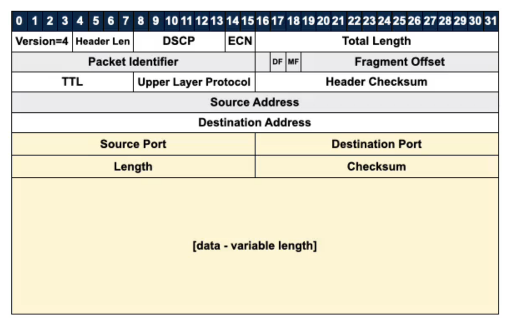Click the Version=4 field
Viewport: 509px width, 322px height.
(x=42, y=42)
